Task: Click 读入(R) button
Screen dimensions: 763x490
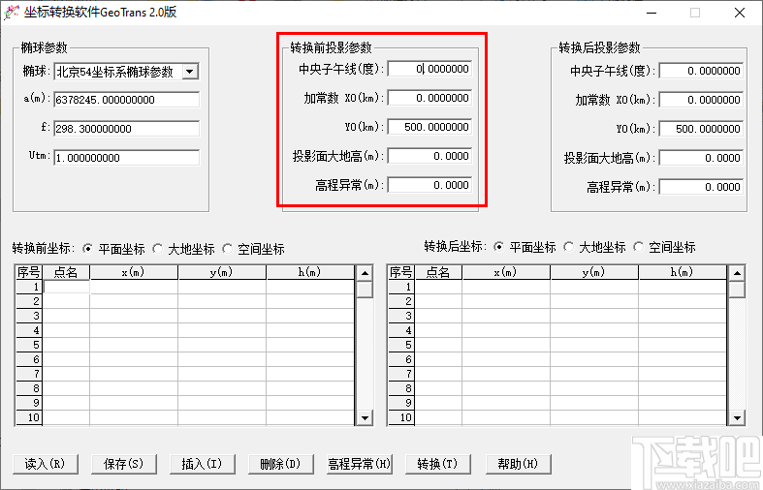Action: click(x=46, y=464)
